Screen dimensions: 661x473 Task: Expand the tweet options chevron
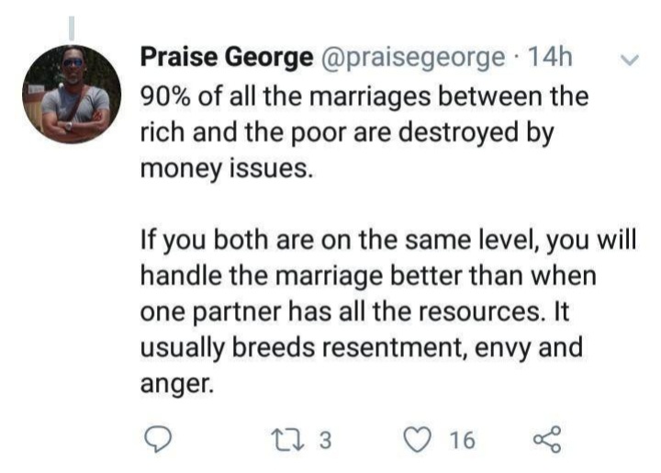pos(630,60)
